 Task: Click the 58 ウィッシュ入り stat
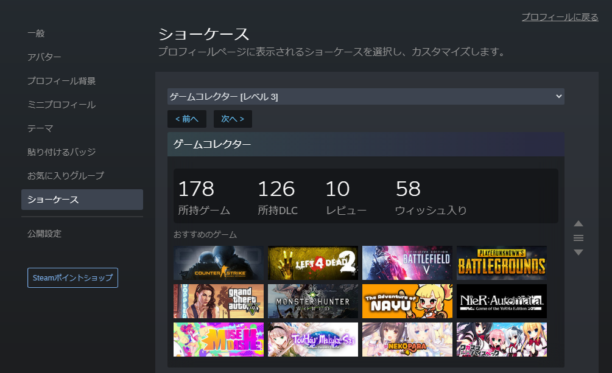tap(431, 197)
